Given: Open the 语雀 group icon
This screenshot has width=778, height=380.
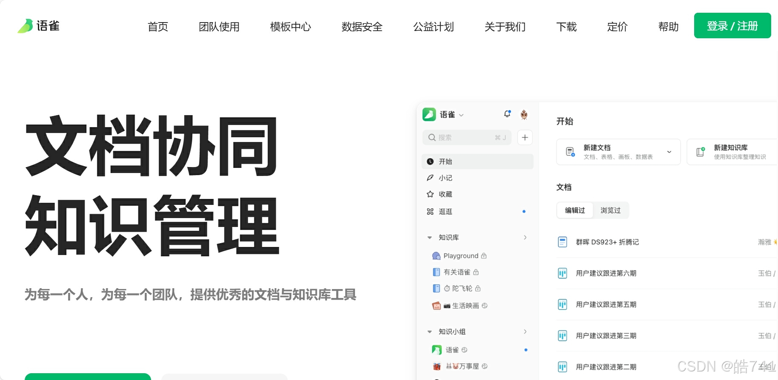Looking at the screenshot, I should click(437, 350).
